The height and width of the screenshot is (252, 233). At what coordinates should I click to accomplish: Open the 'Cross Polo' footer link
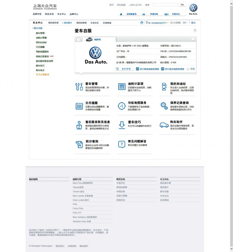(78, 208)
